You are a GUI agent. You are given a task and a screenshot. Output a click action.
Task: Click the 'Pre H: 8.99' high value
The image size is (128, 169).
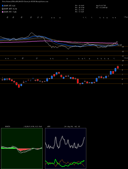tap(80, 8)
